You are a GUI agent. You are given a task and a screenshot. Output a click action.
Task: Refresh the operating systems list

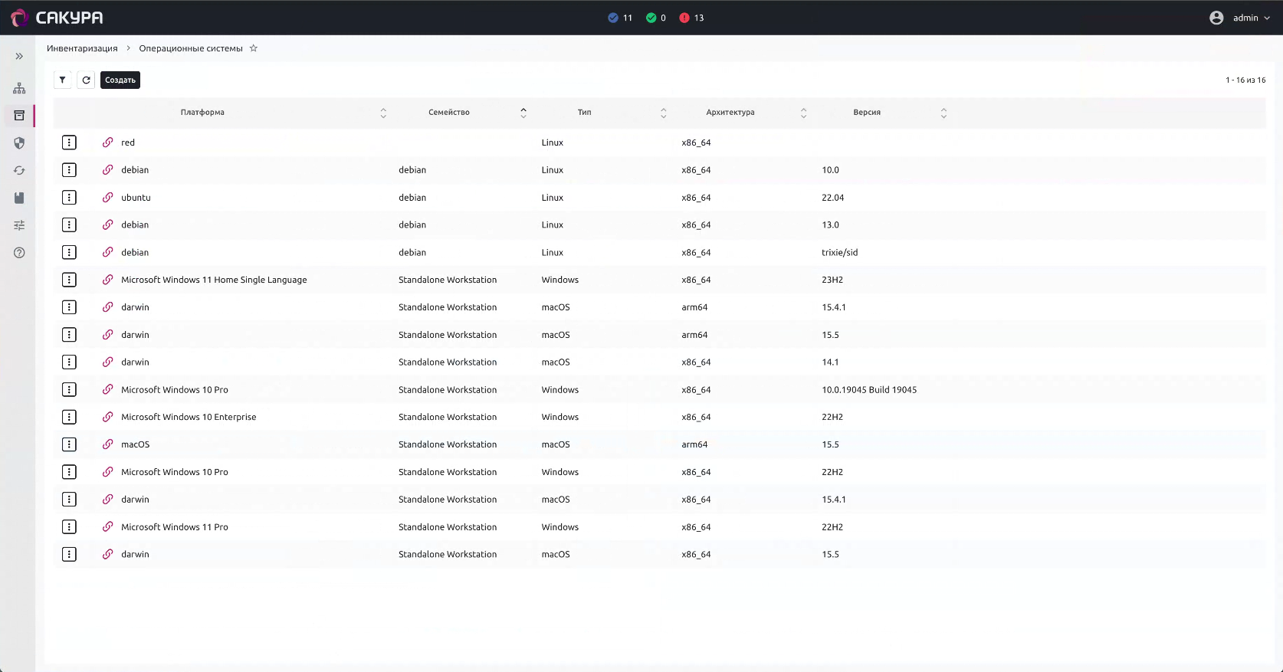tap(87, 80)
